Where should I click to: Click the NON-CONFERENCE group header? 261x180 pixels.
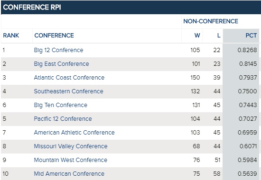pyautogui.click(x=211, y=21)
